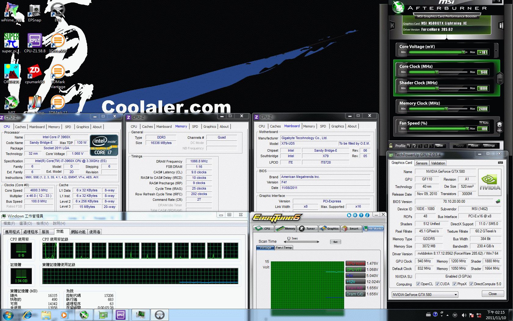This screenshot has height=321, width=513.
Task: Open the wPrime desktop shortcut
Action: [x=11, y=12]
